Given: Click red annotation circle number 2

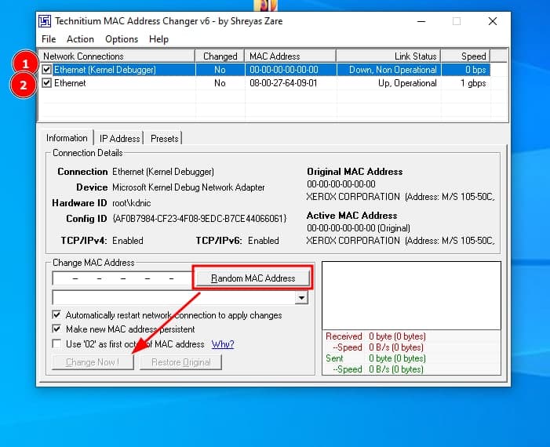Looking at the screenshot, I should 25,85.
